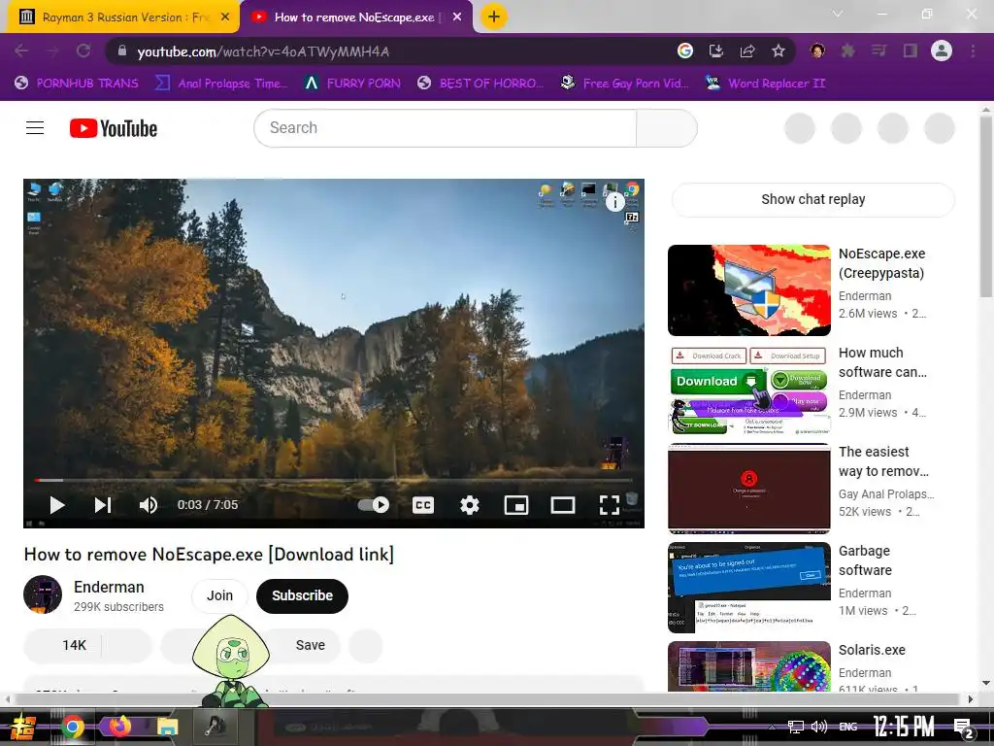
Task: Click the Google icon in address bar
Action: click(684, 51)
